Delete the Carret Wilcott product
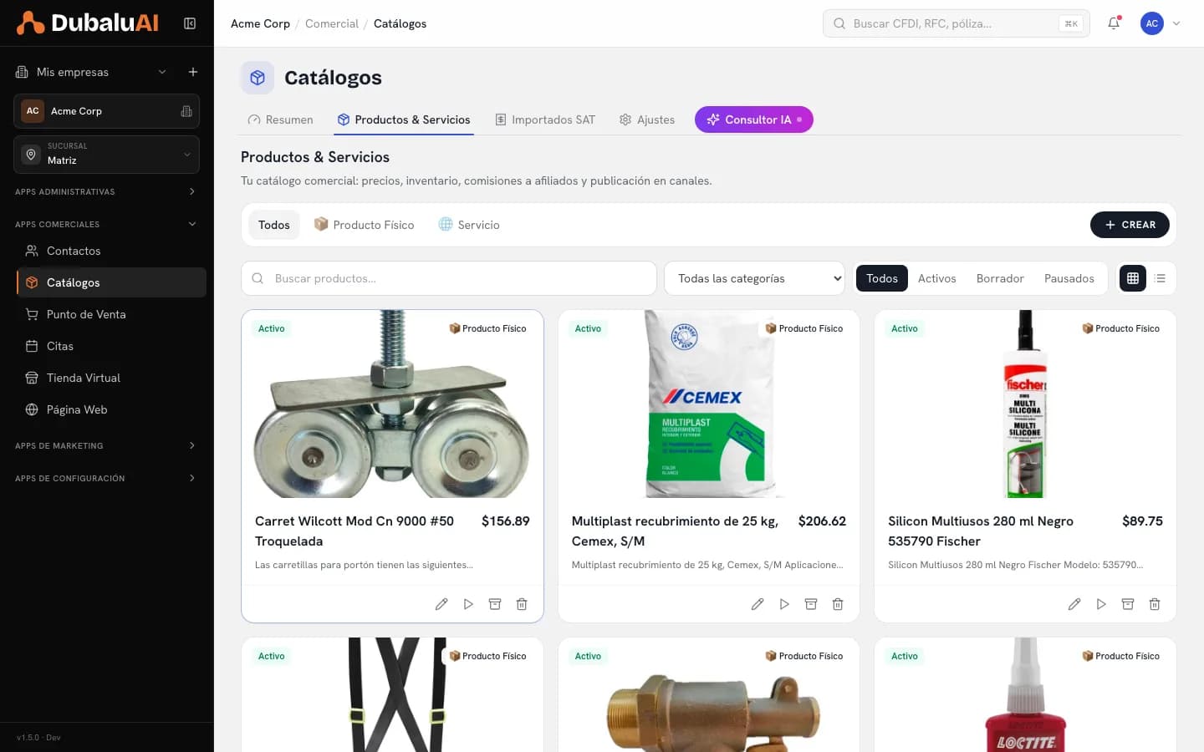1204x752 pixels. coord(522,604)
